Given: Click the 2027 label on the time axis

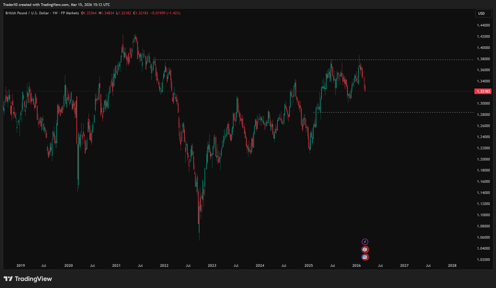Looking at the screenshot, I should tap(404, 266).
